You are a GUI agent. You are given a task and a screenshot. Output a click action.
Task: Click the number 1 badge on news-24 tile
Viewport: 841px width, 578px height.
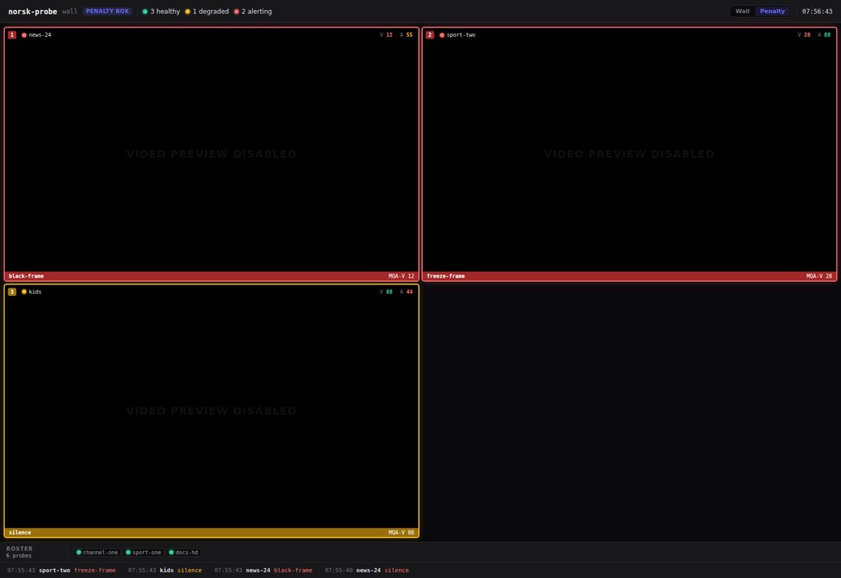pos(11,35)
